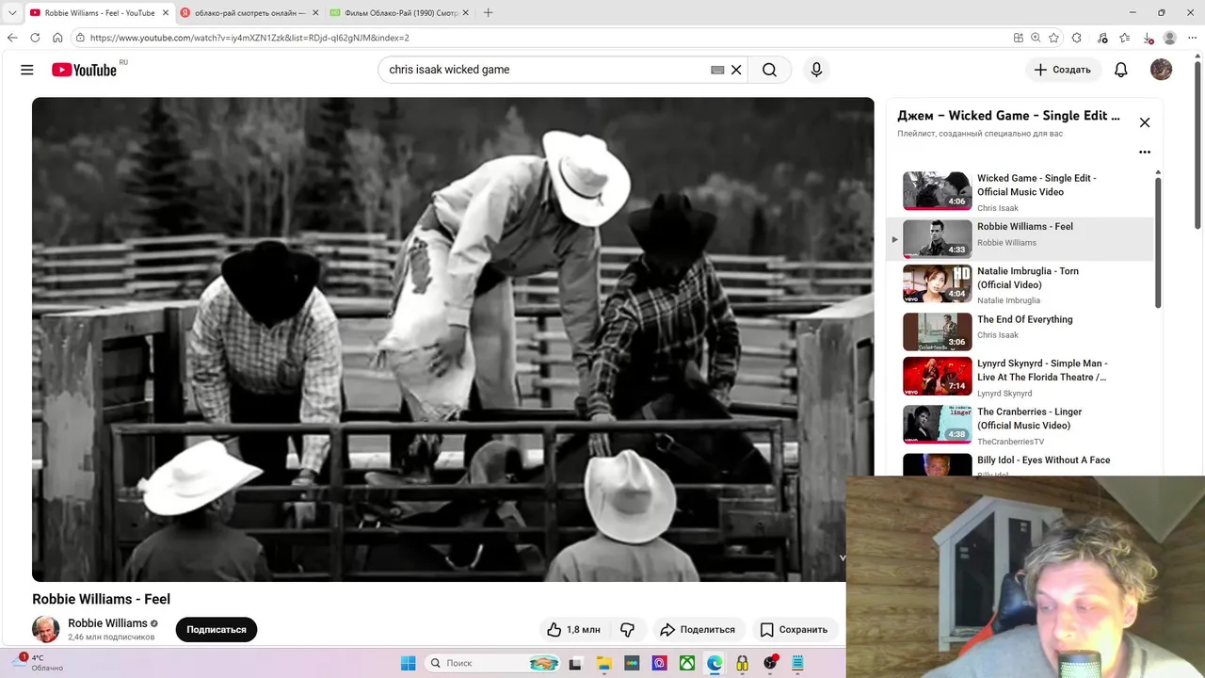Click the browser address bar URL
The height and width of the screenshot is (678, 1205).
click(x=249, y=38)
